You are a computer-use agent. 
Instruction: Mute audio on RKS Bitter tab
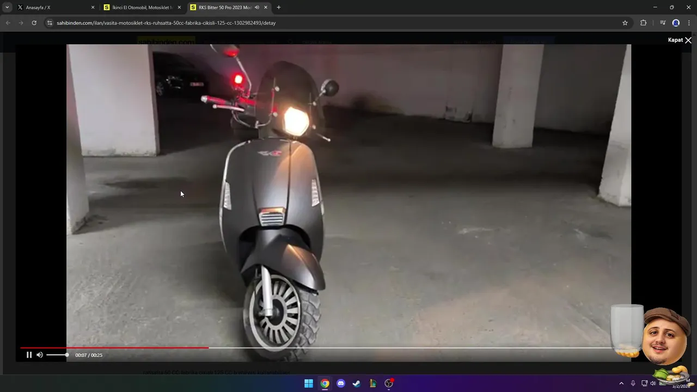pyautogui.click(x=256, y=8)
